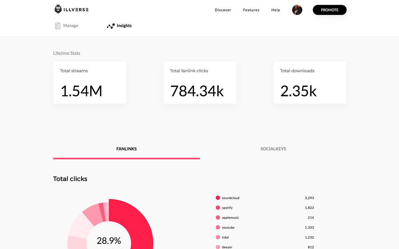The image size is (399, 249).
Task: Select the applemusic legend label
Action: 230,218
